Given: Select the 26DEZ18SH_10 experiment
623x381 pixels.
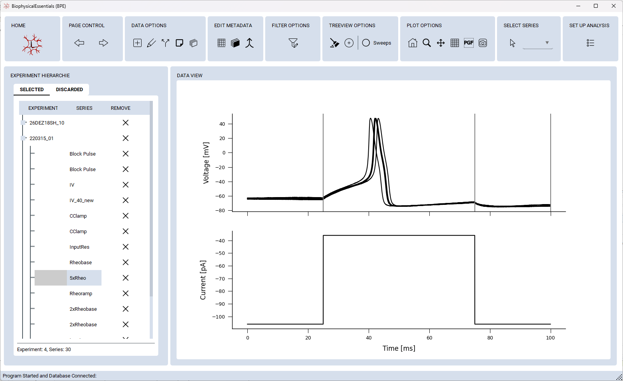Looking at the screenshot, I should point(47,123).
